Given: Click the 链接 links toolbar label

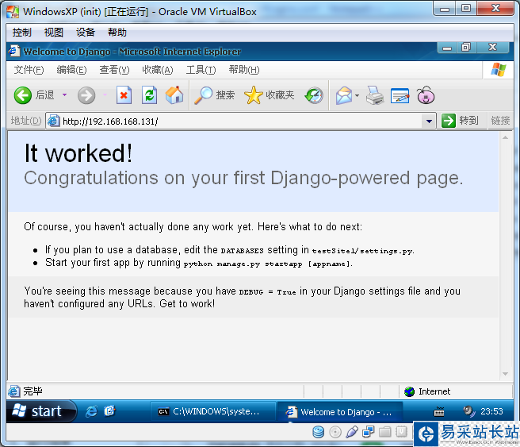Looking at the screenshot, I should (500, 121).
